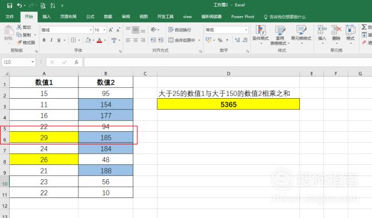Click the Cut (剪切) scissors icon
The width and height of the screenshot is (372, 218).
(19, 27)
